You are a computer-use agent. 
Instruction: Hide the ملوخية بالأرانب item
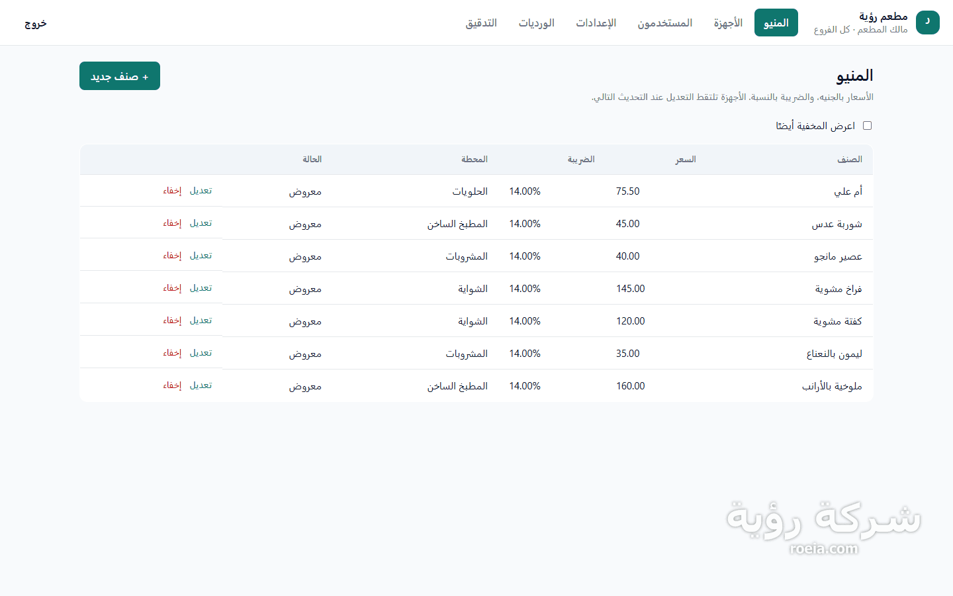coord(172,385)
